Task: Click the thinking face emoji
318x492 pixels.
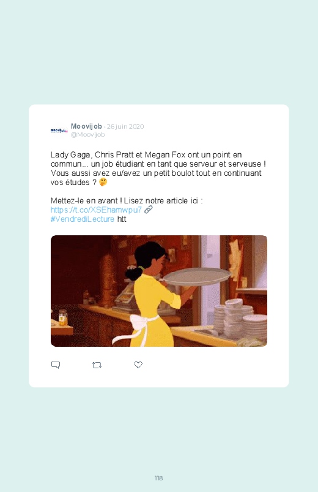Action: click(x=103, y=182)
